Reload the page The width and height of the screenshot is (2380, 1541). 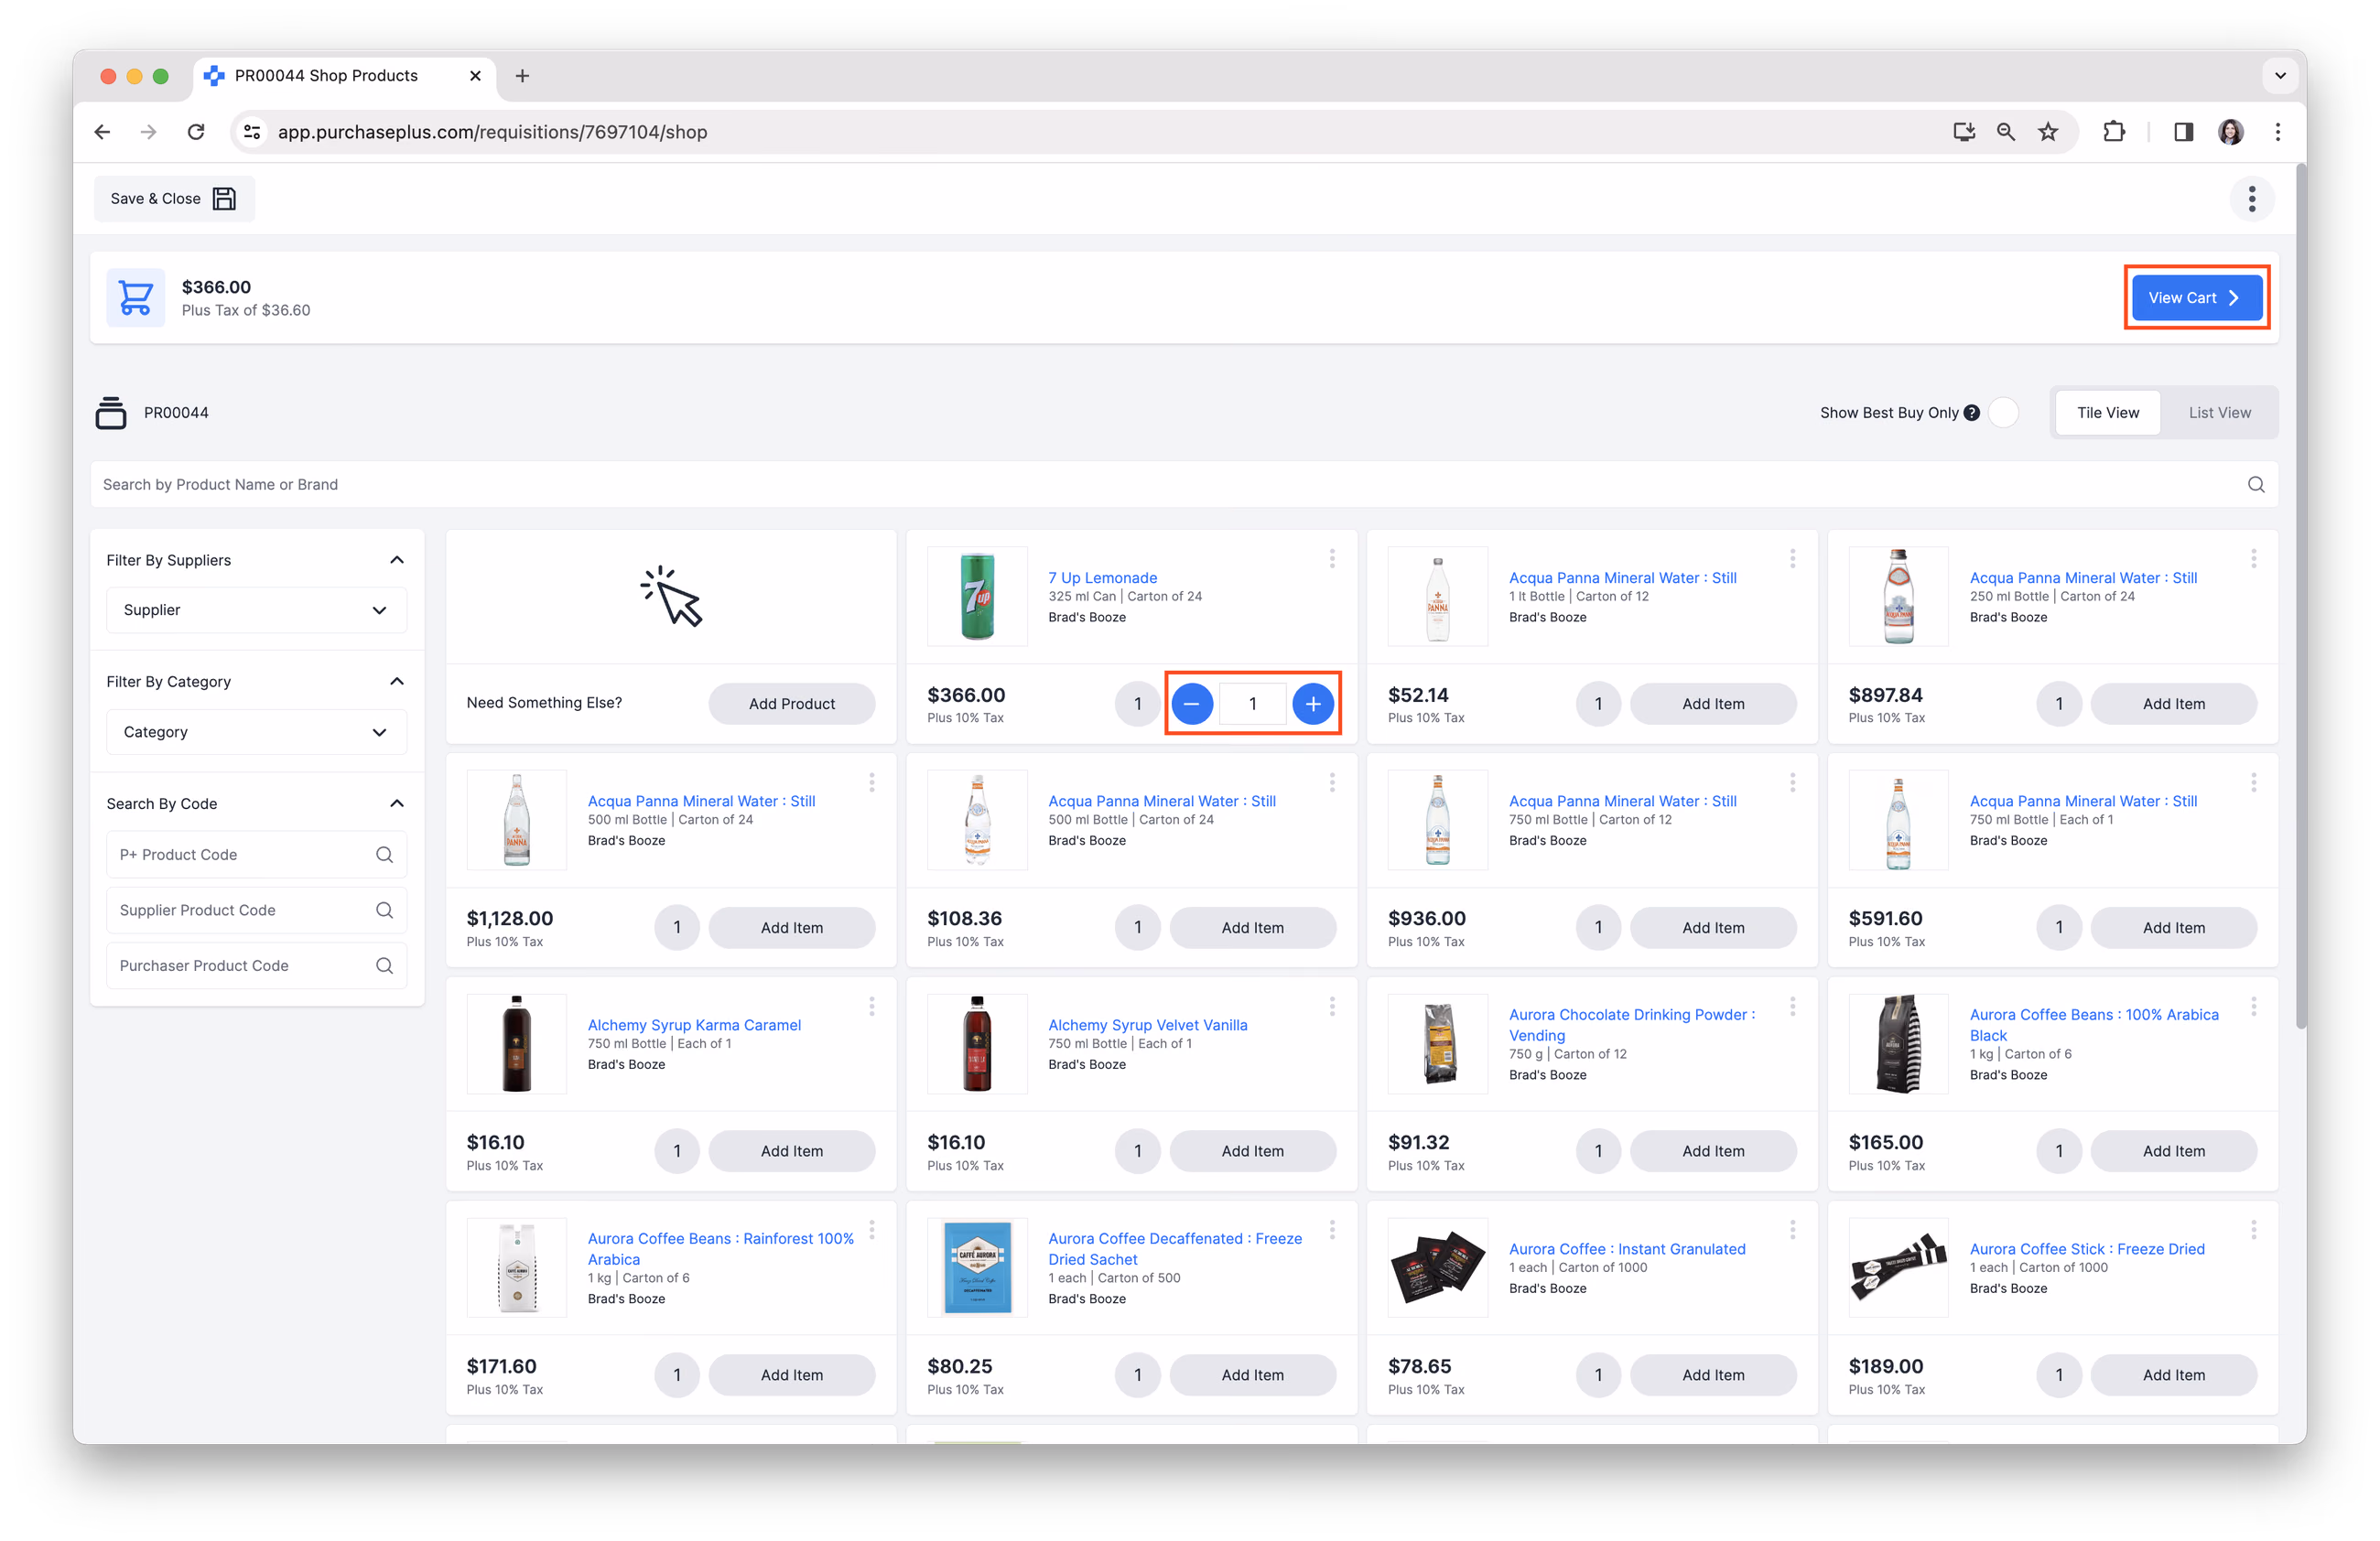[196, 132]
